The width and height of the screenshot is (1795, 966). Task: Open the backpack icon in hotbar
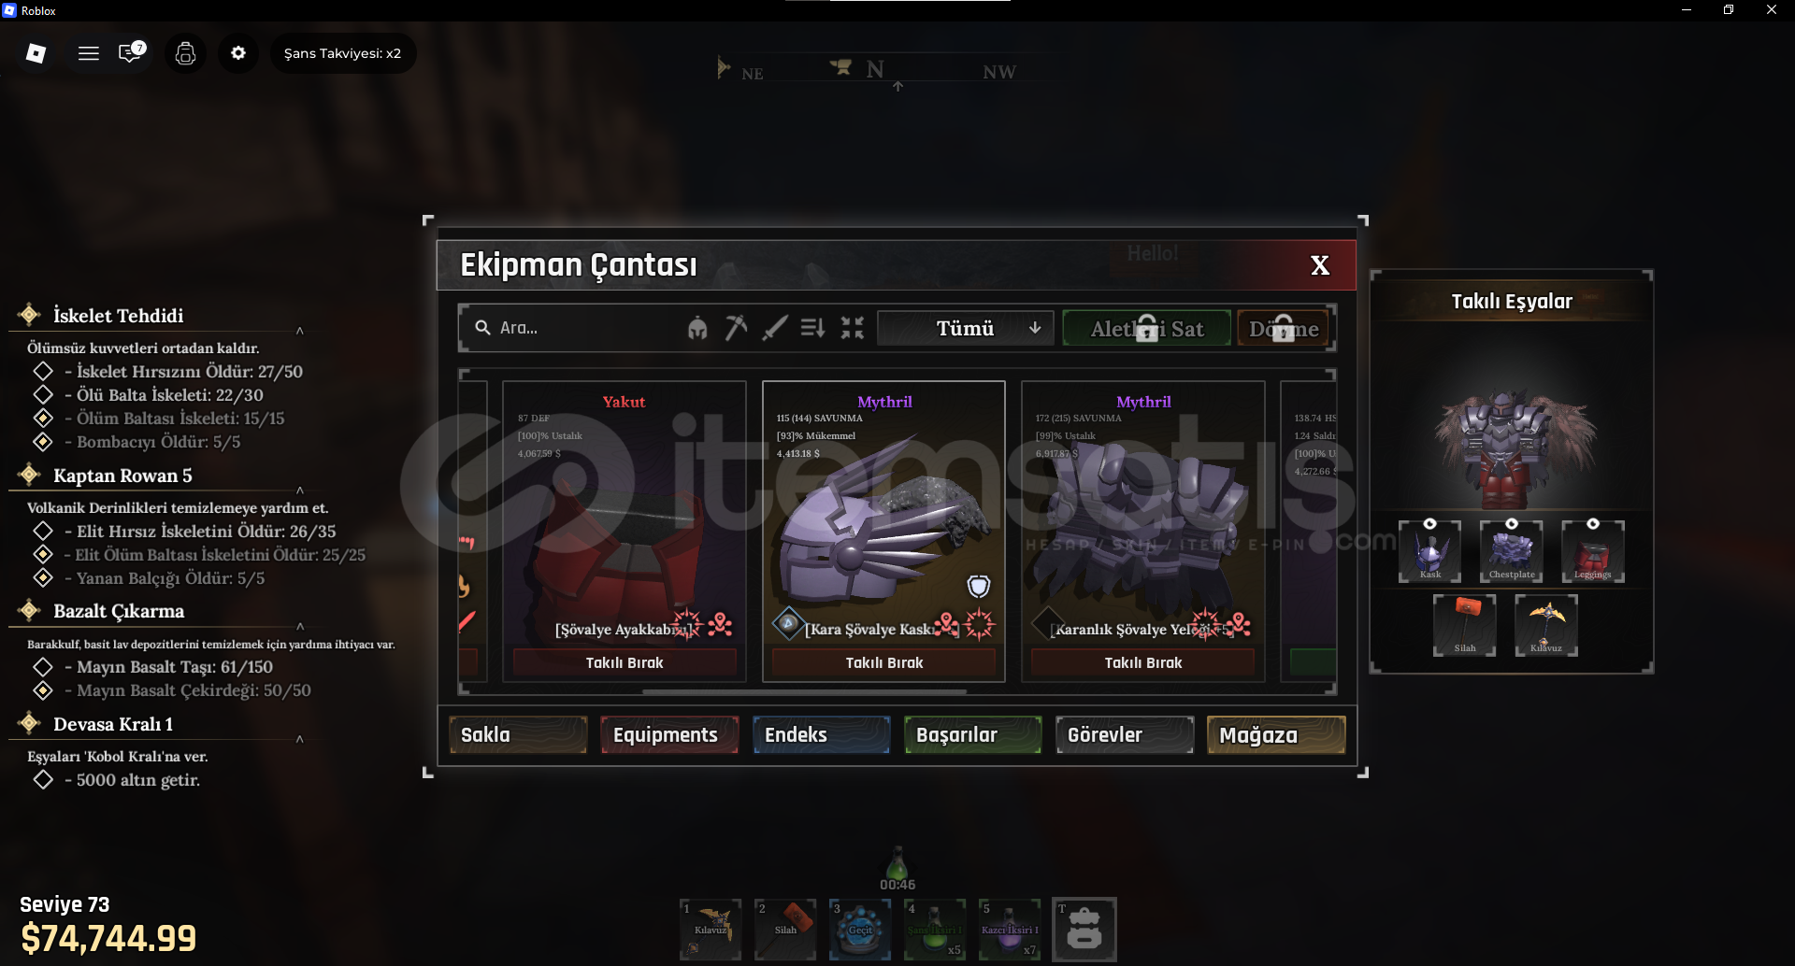[1084, 930]
